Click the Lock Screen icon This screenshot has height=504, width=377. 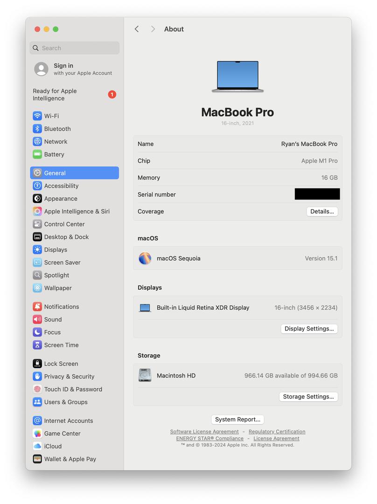(x=37, y=364)
